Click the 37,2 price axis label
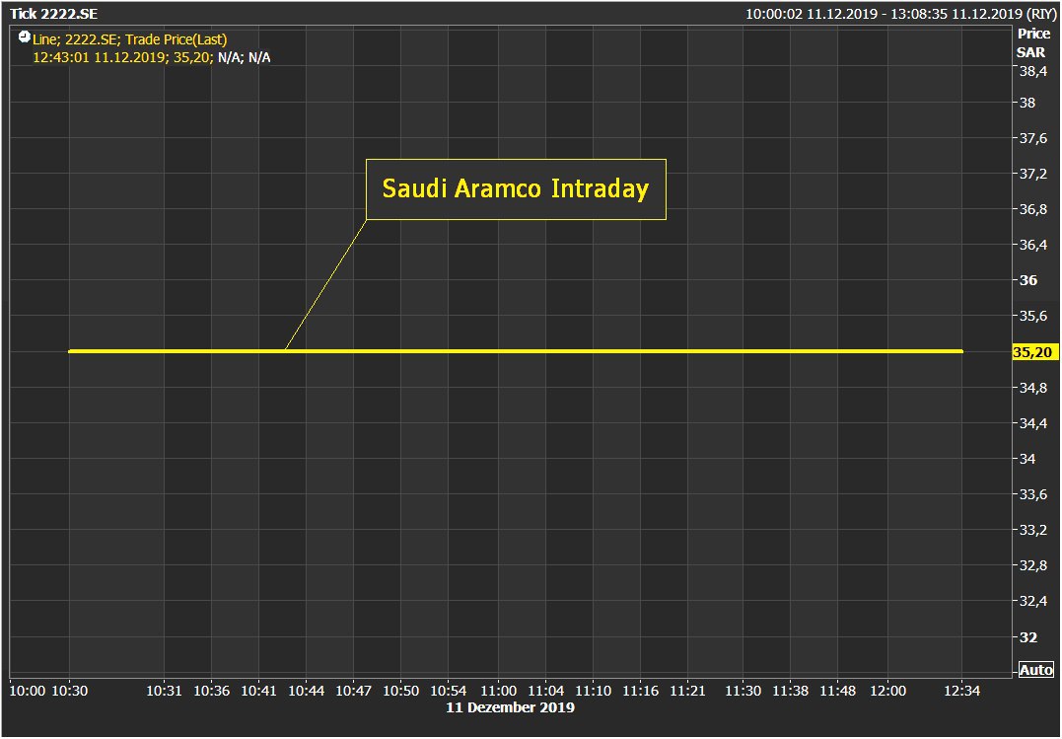Image resolution: width=1062 pixels, height=739 pixels. coord(1032,174)
